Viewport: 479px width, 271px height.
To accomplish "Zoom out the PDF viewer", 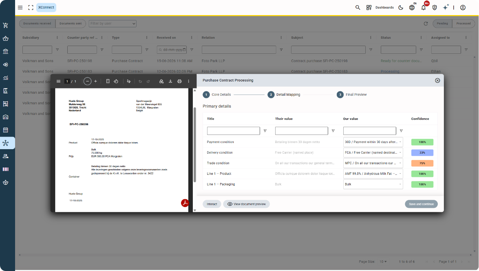I will point(87,81).
